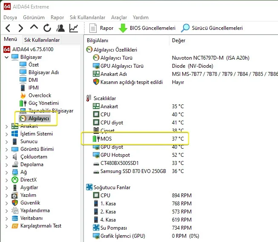Select the Grafik İşlemci (GPU) fan row

coord(146,236)
